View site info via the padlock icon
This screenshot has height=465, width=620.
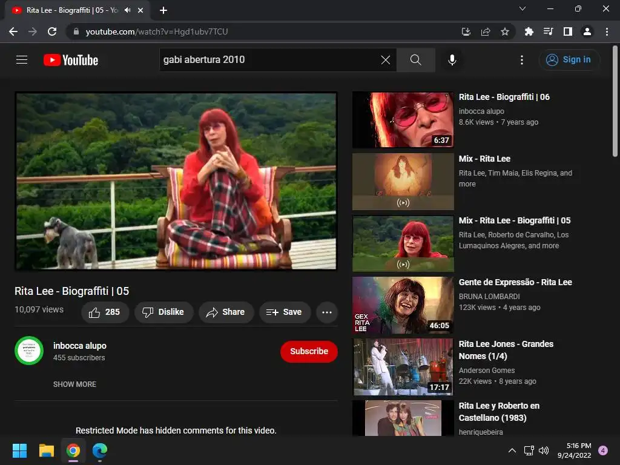(x=76, y=31)
